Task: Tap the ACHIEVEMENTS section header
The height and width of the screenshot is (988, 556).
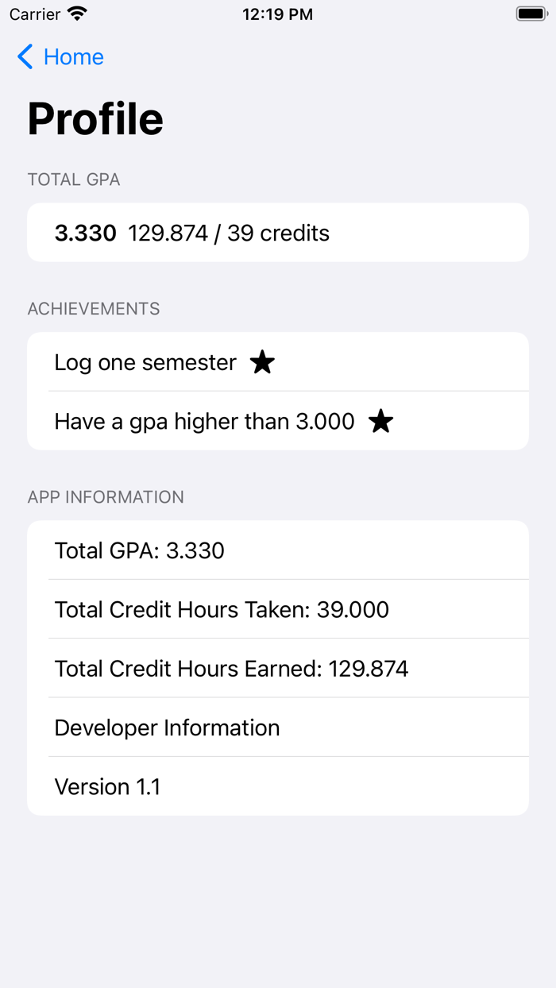Action: click(93, 308)
